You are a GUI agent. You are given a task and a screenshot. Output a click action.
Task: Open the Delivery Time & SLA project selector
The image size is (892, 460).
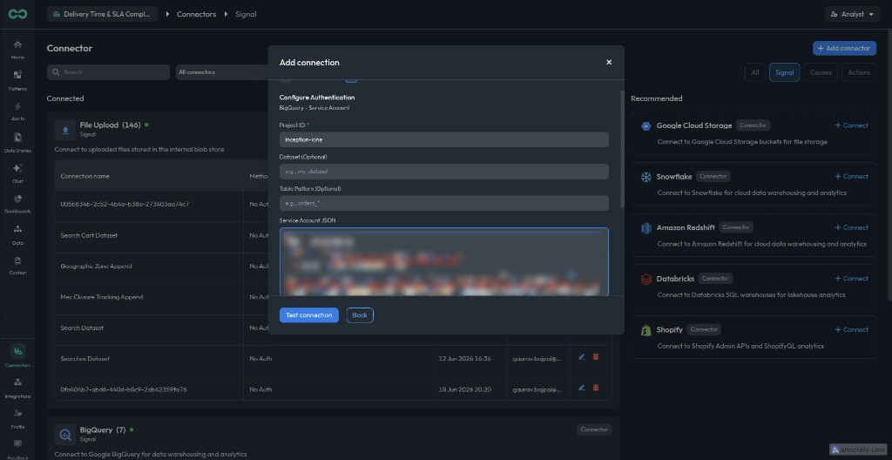tap(103, 14)
